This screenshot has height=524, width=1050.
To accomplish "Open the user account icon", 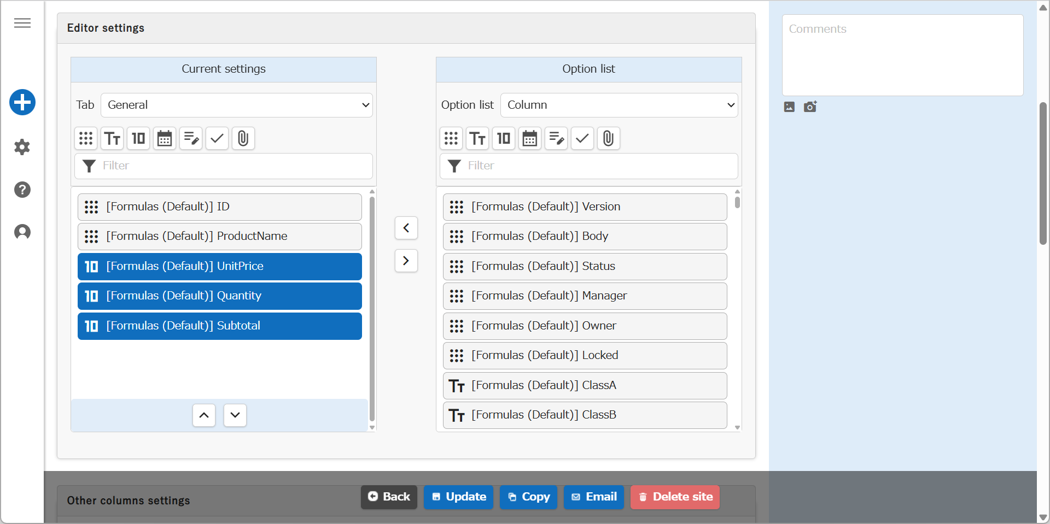I will [x=22, y=232].
